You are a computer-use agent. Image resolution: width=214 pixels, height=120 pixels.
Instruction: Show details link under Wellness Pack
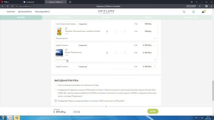[x=62, y=60]
